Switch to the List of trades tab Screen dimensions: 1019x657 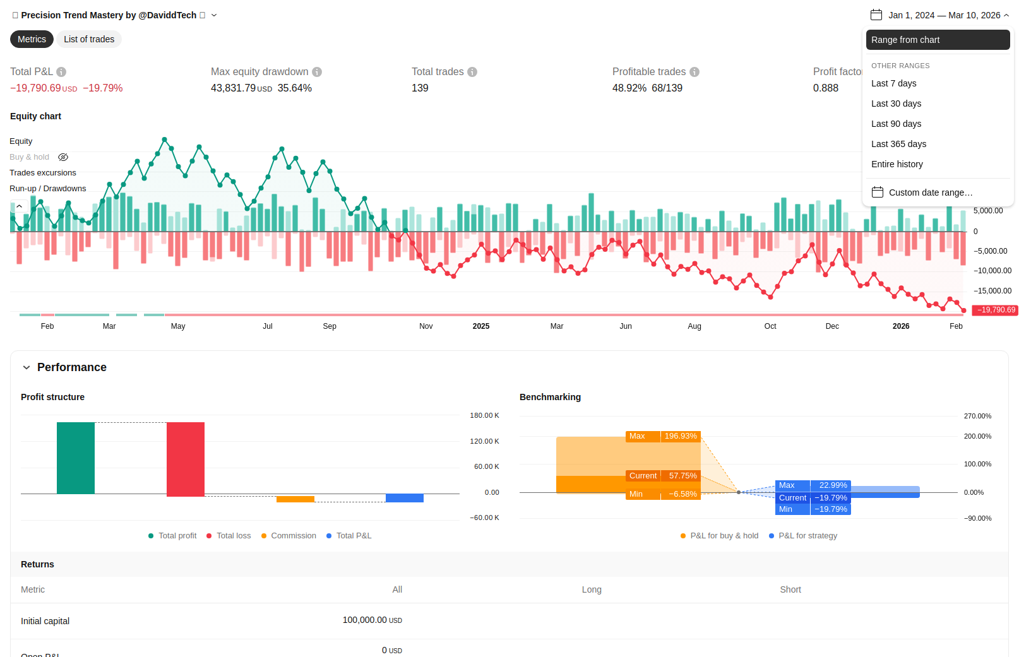89,39
